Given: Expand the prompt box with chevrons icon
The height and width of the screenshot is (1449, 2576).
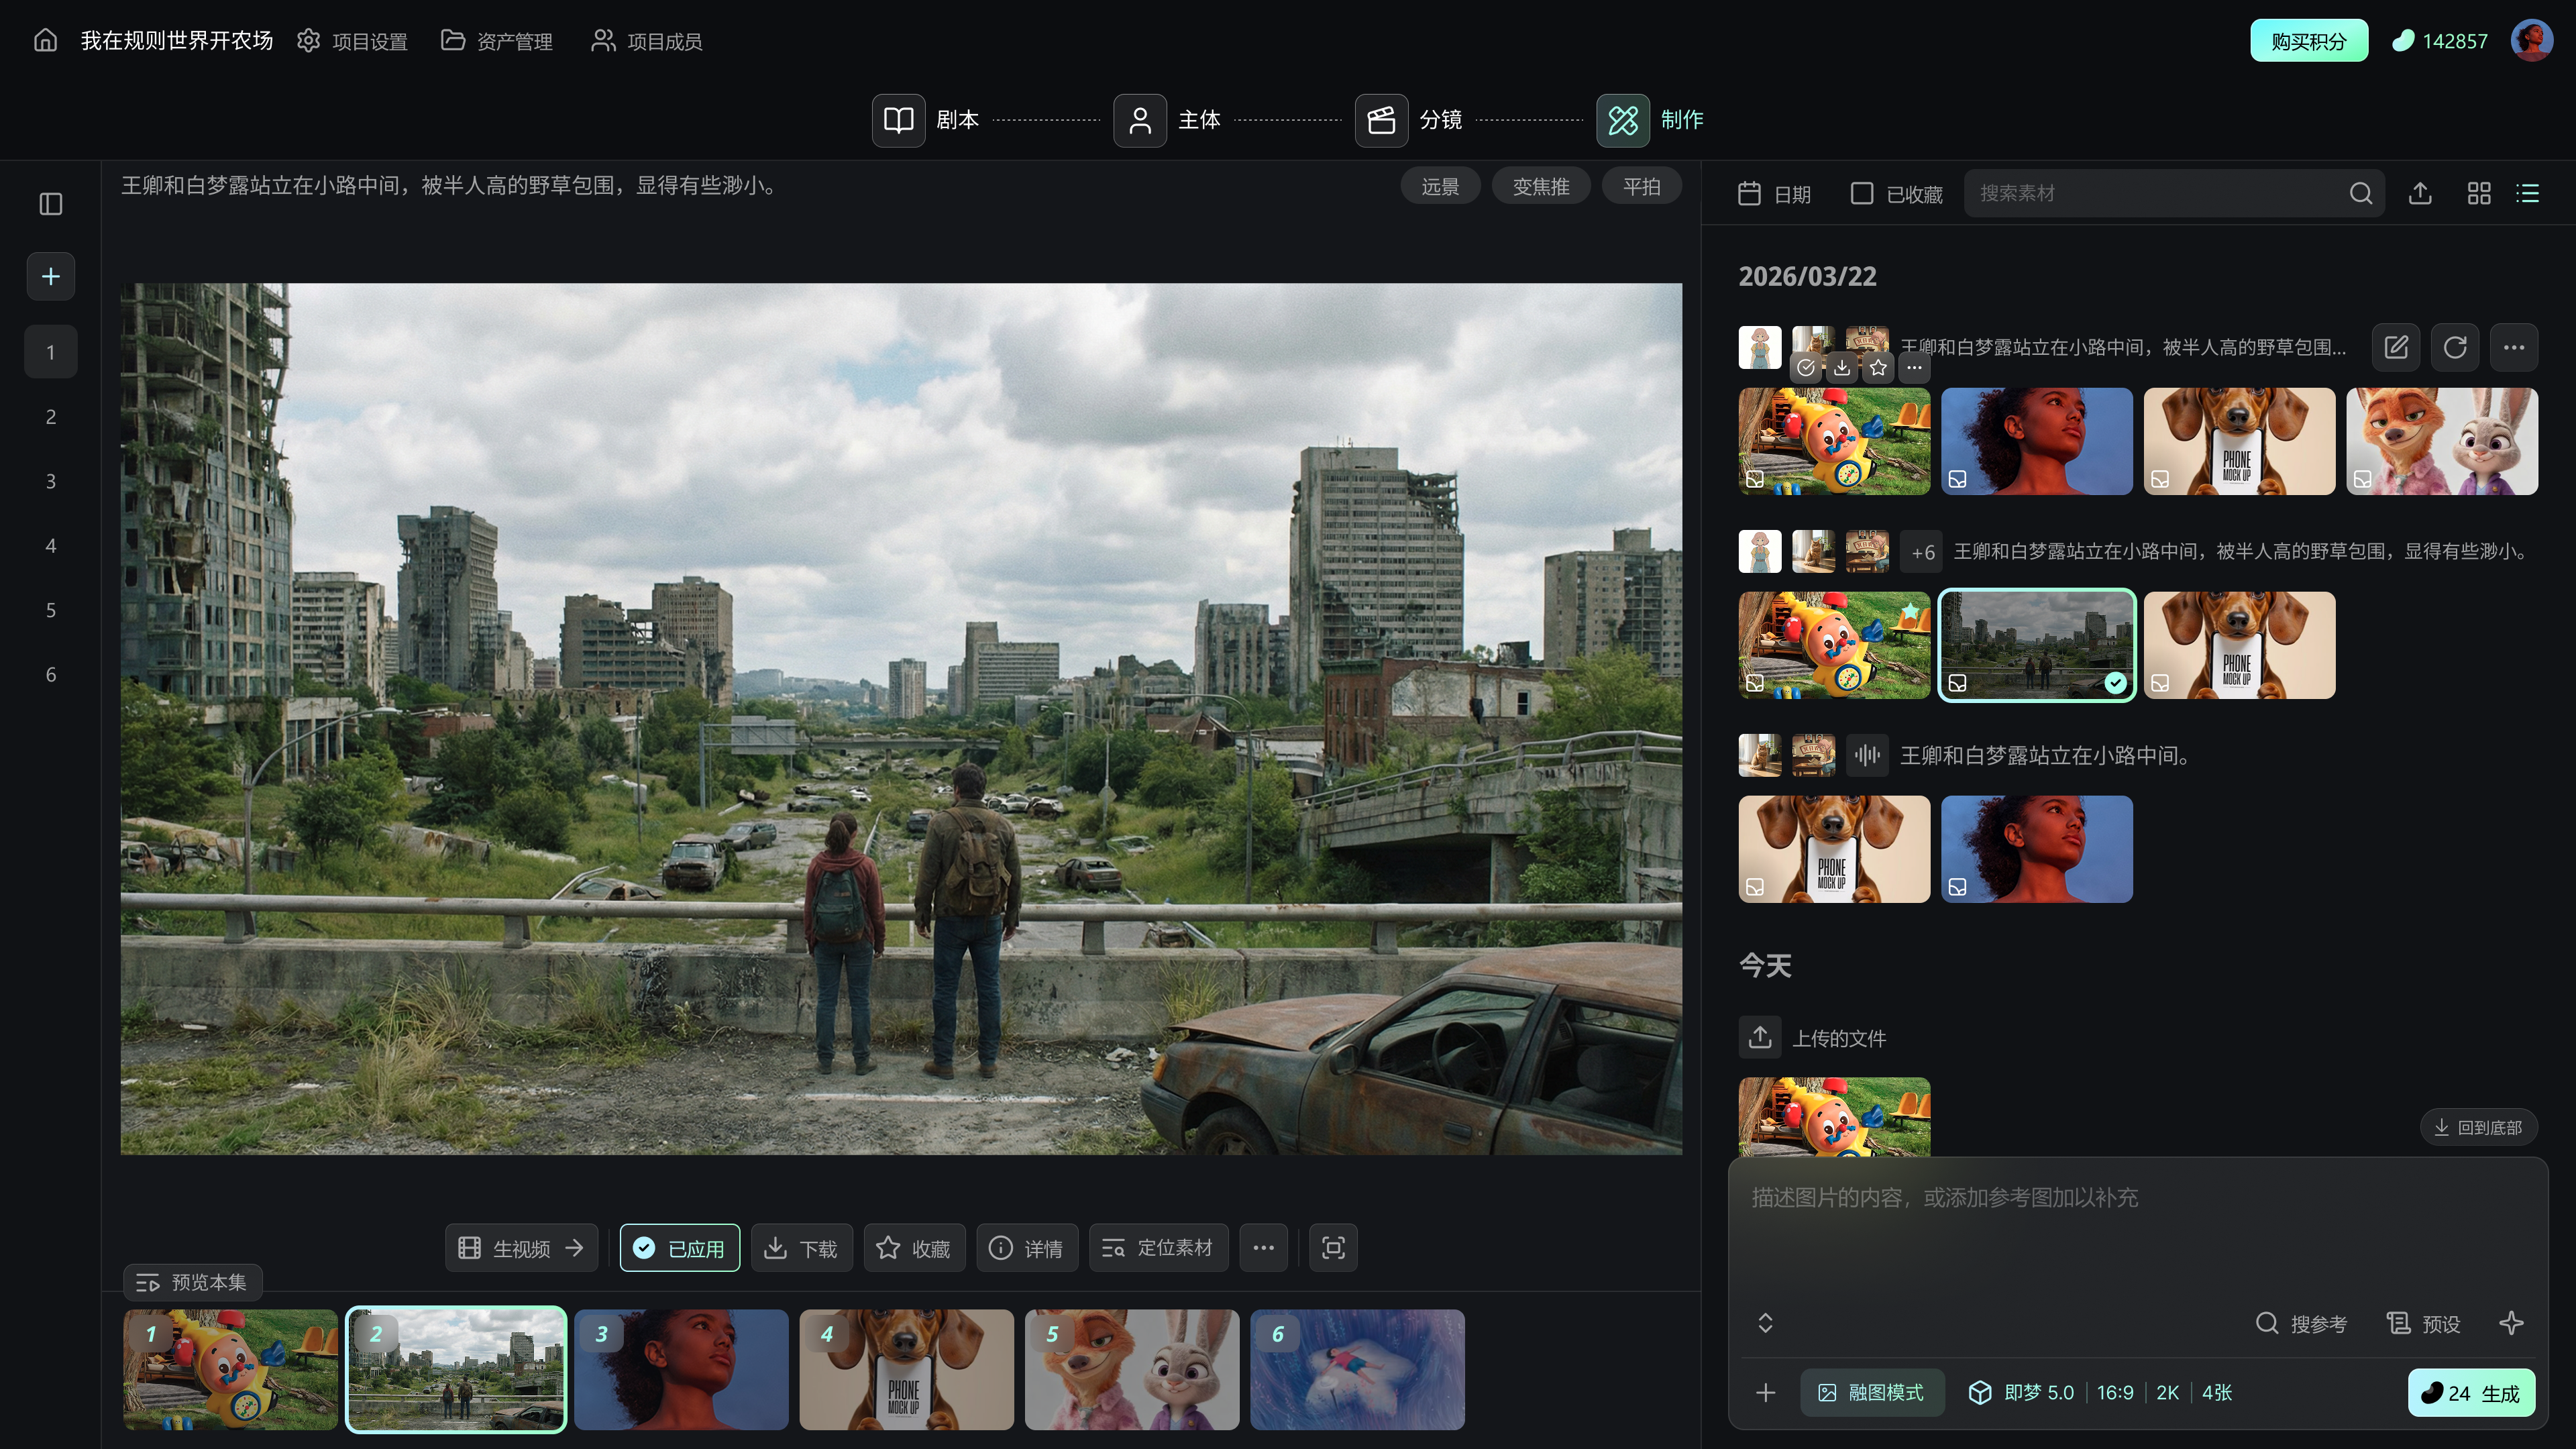Looking at the screenshot, I should (1766, 1323).
